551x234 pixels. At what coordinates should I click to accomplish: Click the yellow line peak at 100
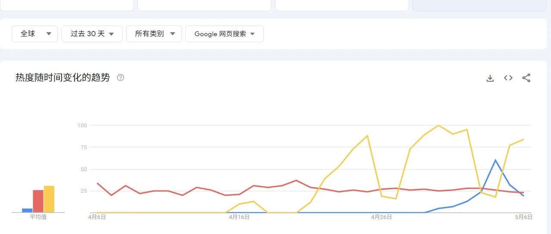click(438, 126)
